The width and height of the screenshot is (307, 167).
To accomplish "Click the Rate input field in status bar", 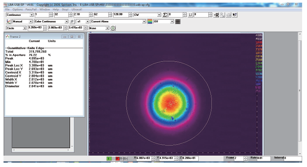I will (263, 158).
